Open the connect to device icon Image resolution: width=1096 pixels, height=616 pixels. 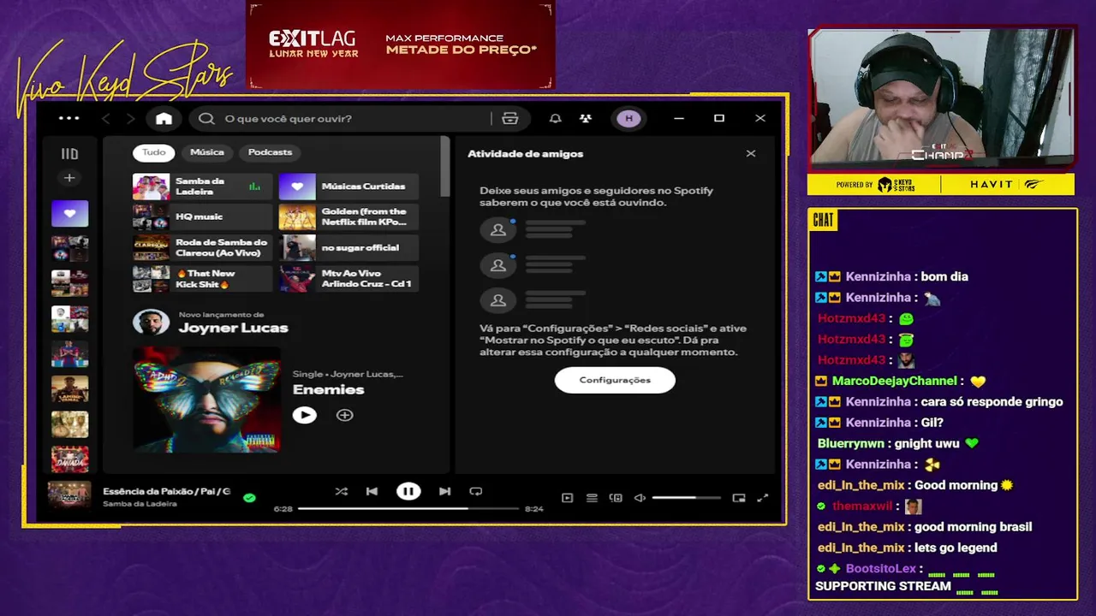click(616, 498)
